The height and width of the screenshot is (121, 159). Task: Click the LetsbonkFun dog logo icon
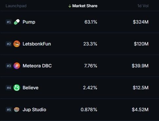[x=17, y=44]
